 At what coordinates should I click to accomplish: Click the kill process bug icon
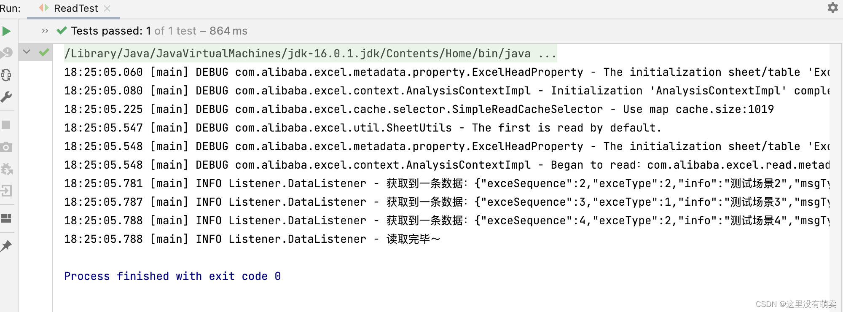click(x=6, y=169)
